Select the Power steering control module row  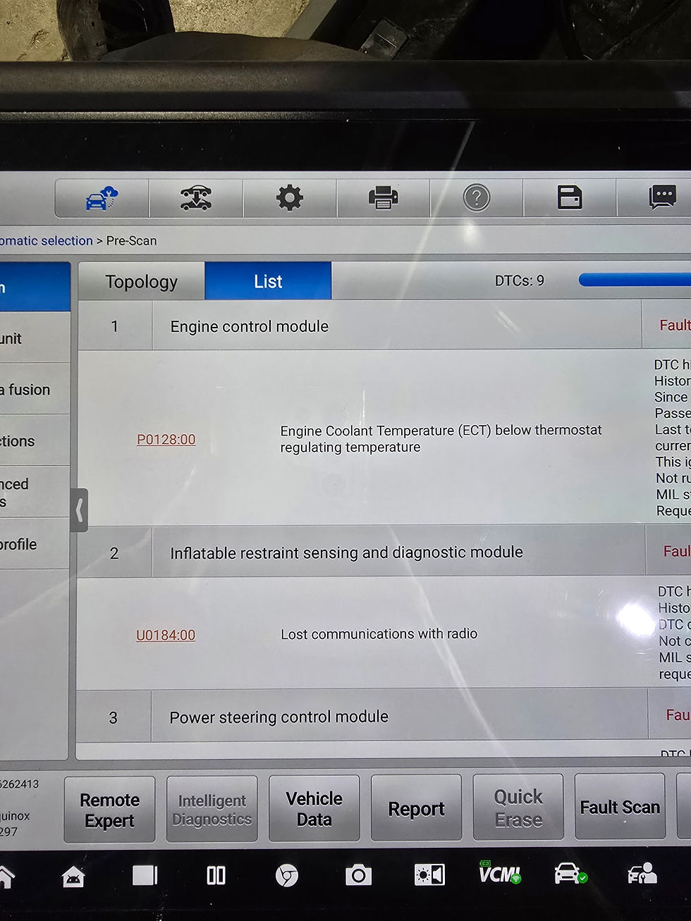[x=384, y=717]
